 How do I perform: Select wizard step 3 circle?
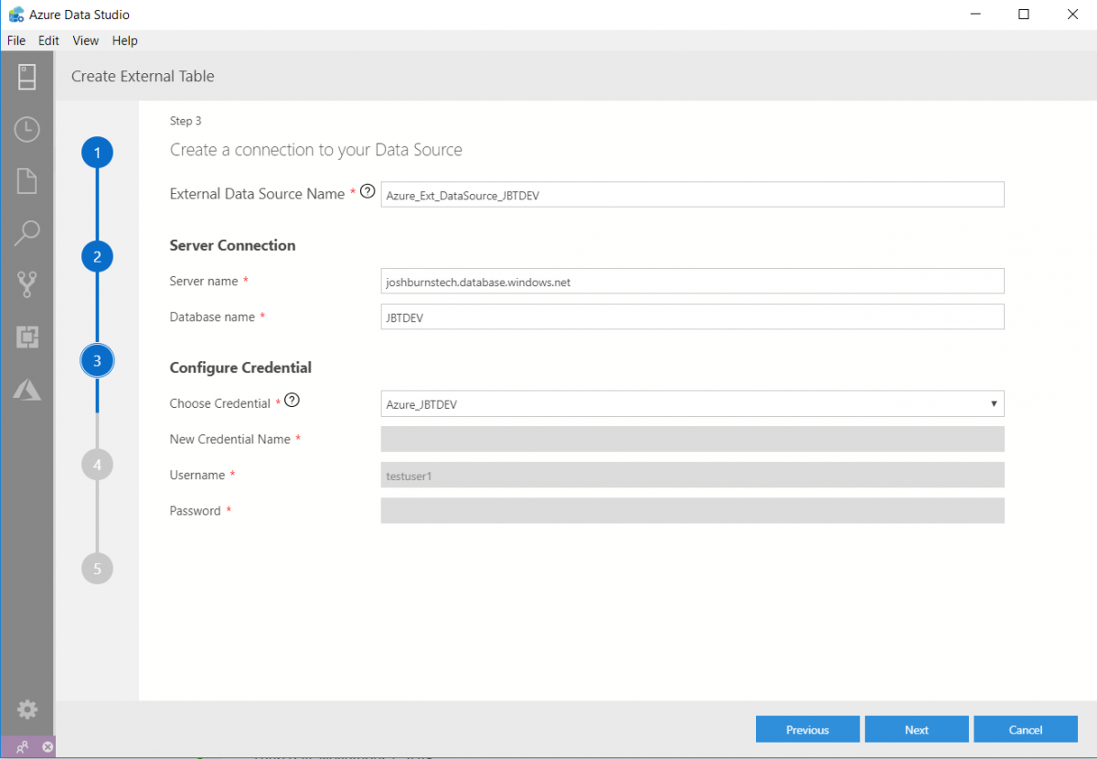pyautogui.click(x=97, y=361)
